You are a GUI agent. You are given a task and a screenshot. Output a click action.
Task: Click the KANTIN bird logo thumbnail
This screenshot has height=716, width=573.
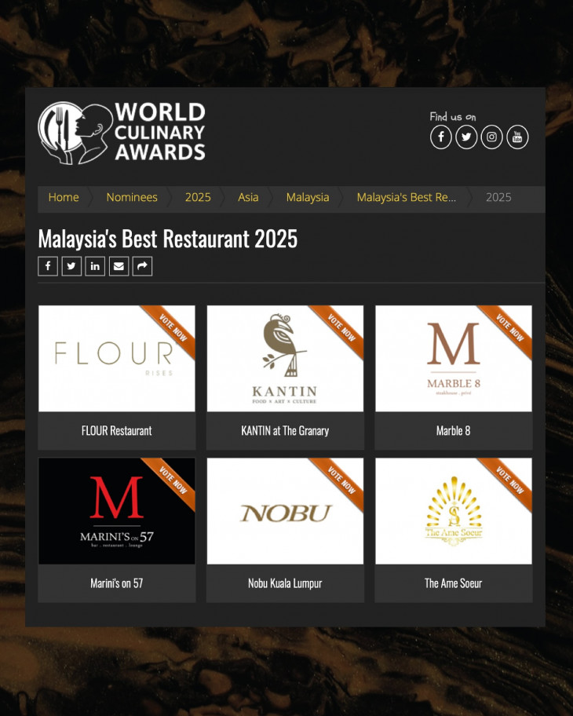(x=286, y=359)
